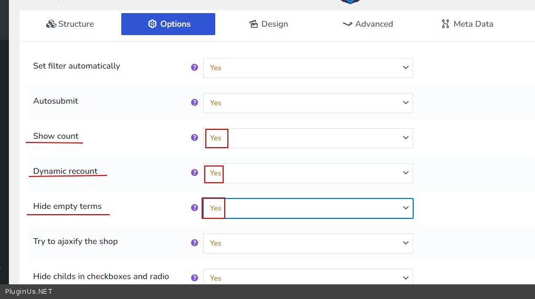The width and height of the screenshot is (535, 299).
Task: Click help icon for Dynamic recount
Action: pos(194,173)
